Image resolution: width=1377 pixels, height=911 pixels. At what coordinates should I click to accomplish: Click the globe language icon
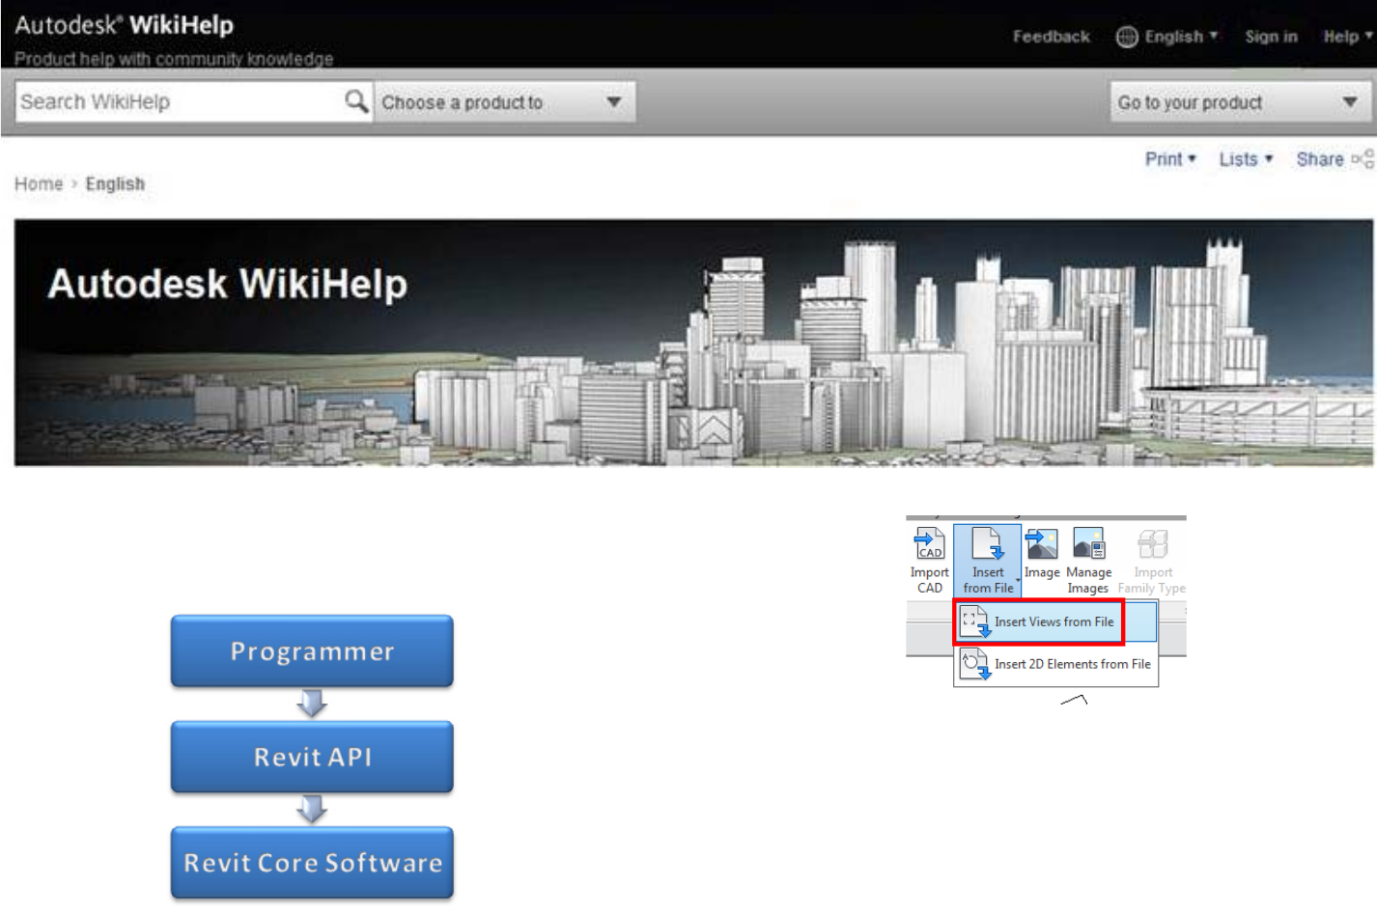click(1126, 37)
